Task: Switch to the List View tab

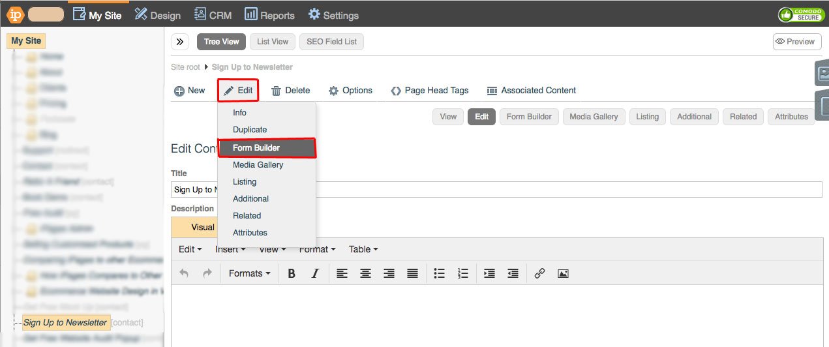Action: click(273, 42)
